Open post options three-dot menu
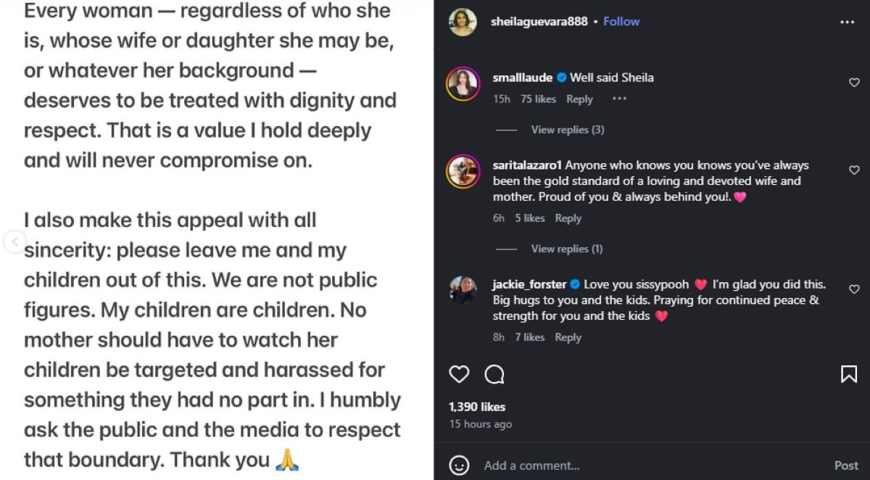Screen dimensions: 870x480 (847, 22)
